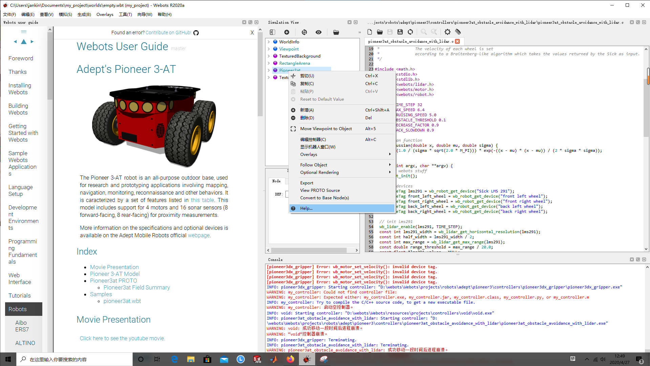Add a new node to the scene tree
This screenshot has height=366, width=650.
(287, 32)
